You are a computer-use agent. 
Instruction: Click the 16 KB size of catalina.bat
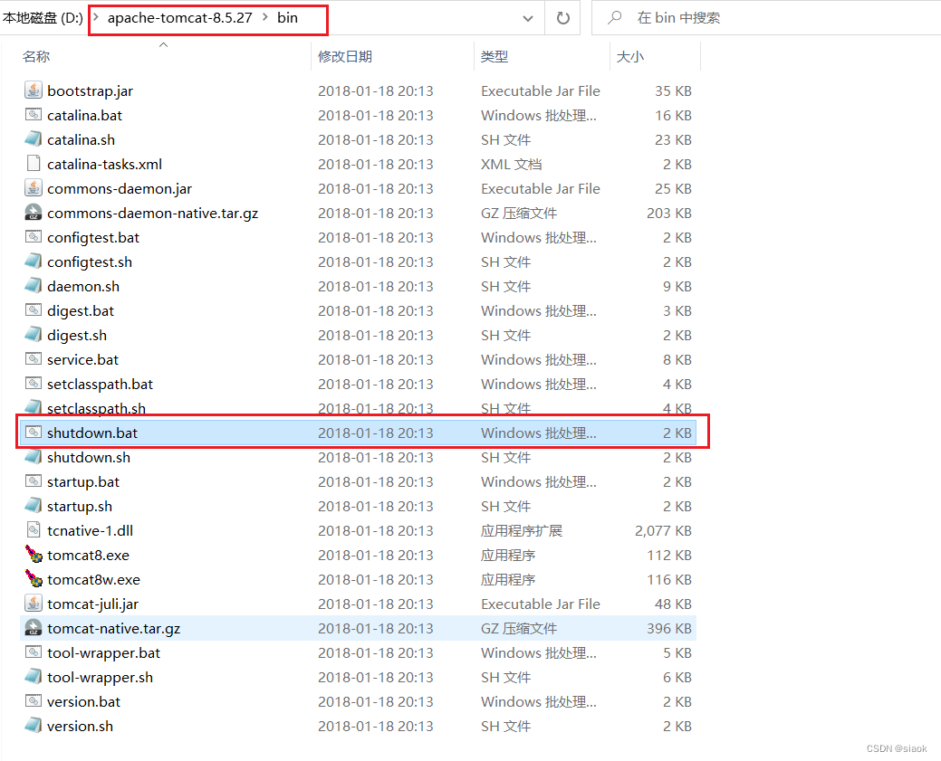point(673,115)
